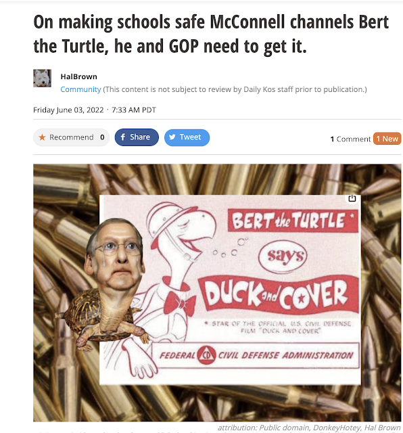Click the recommend count number
403x433 pixels.
(x=102, y=137)
